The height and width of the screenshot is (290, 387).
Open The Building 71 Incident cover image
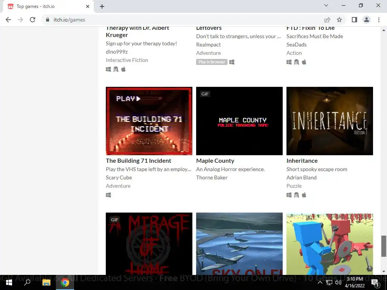pos(149,121)
